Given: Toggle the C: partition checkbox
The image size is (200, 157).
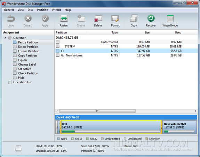Looking at the screenshot, I should coord(58,51).
